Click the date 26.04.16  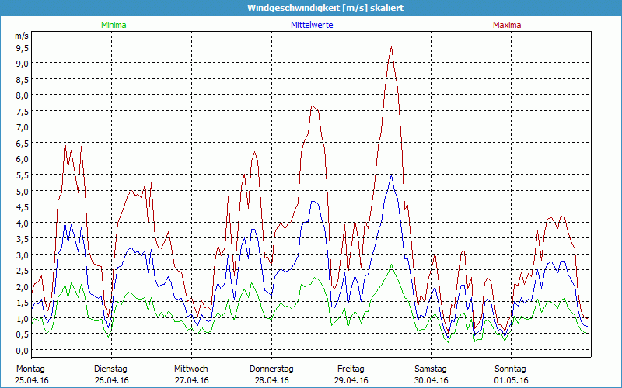(x=111, y=380)
